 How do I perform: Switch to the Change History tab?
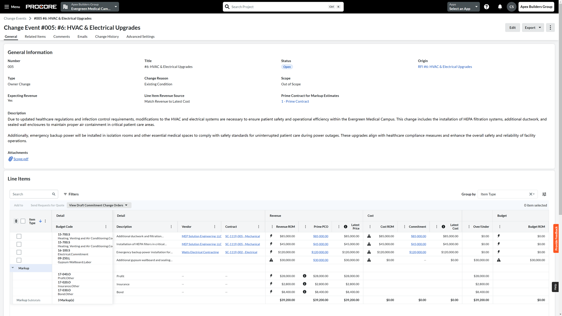pos(107,37)
